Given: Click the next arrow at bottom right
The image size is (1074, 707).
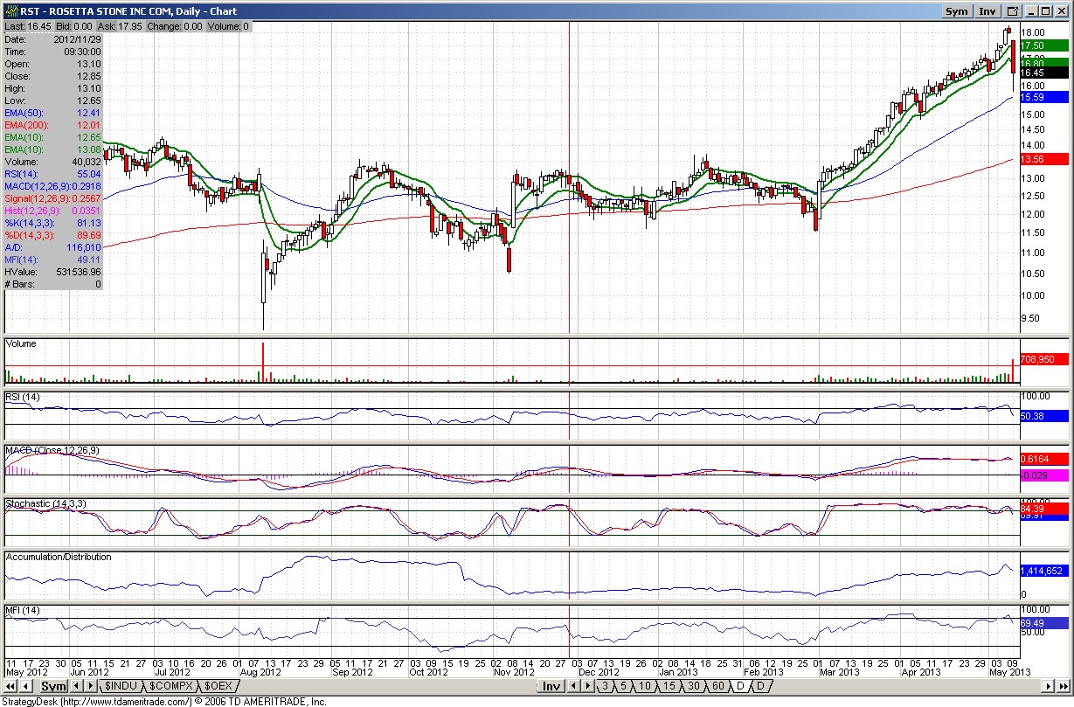Looking at the screenshot, I should pyautogui.click(x=1046, y=687).
